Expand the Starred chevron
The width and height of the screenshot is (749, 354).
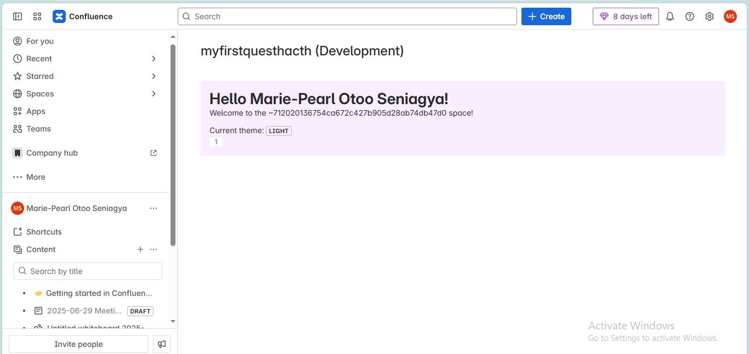tap(154, 76)
